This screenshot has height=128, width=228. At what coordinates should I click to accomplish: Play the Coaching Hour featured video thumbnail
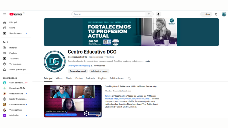pyautogui.click(x=72, y=101)
